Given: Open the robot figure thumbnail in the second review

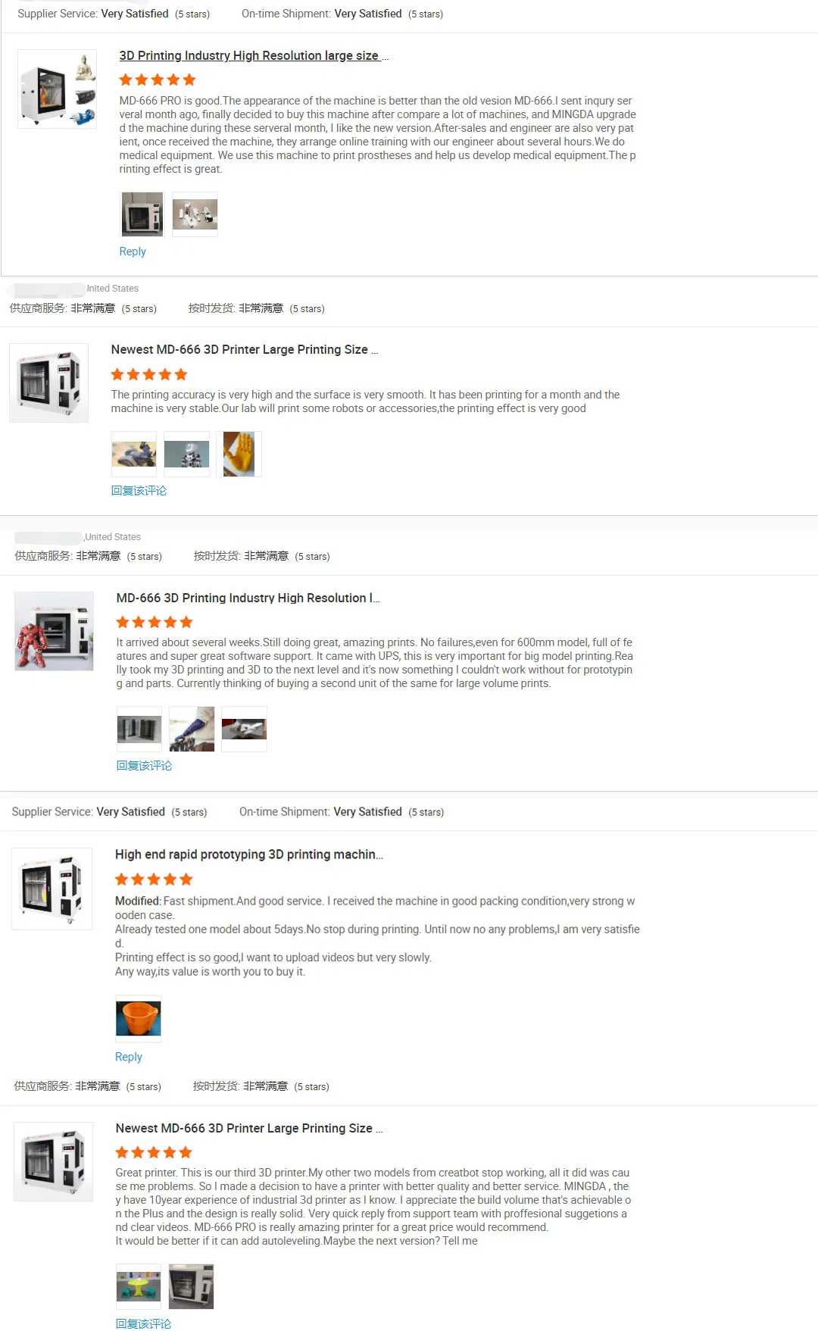Looking at the screenshot, I should pos(186,455).
